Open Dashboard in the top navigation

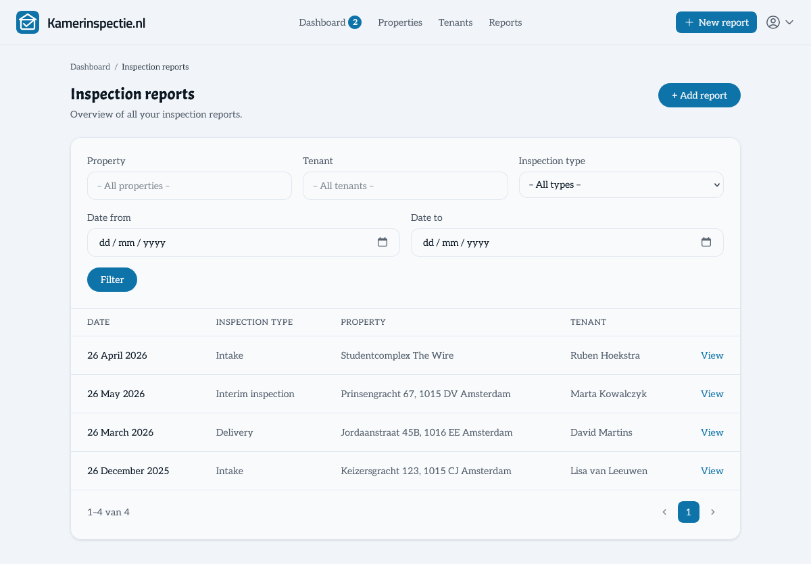click(x=322, y=22)
